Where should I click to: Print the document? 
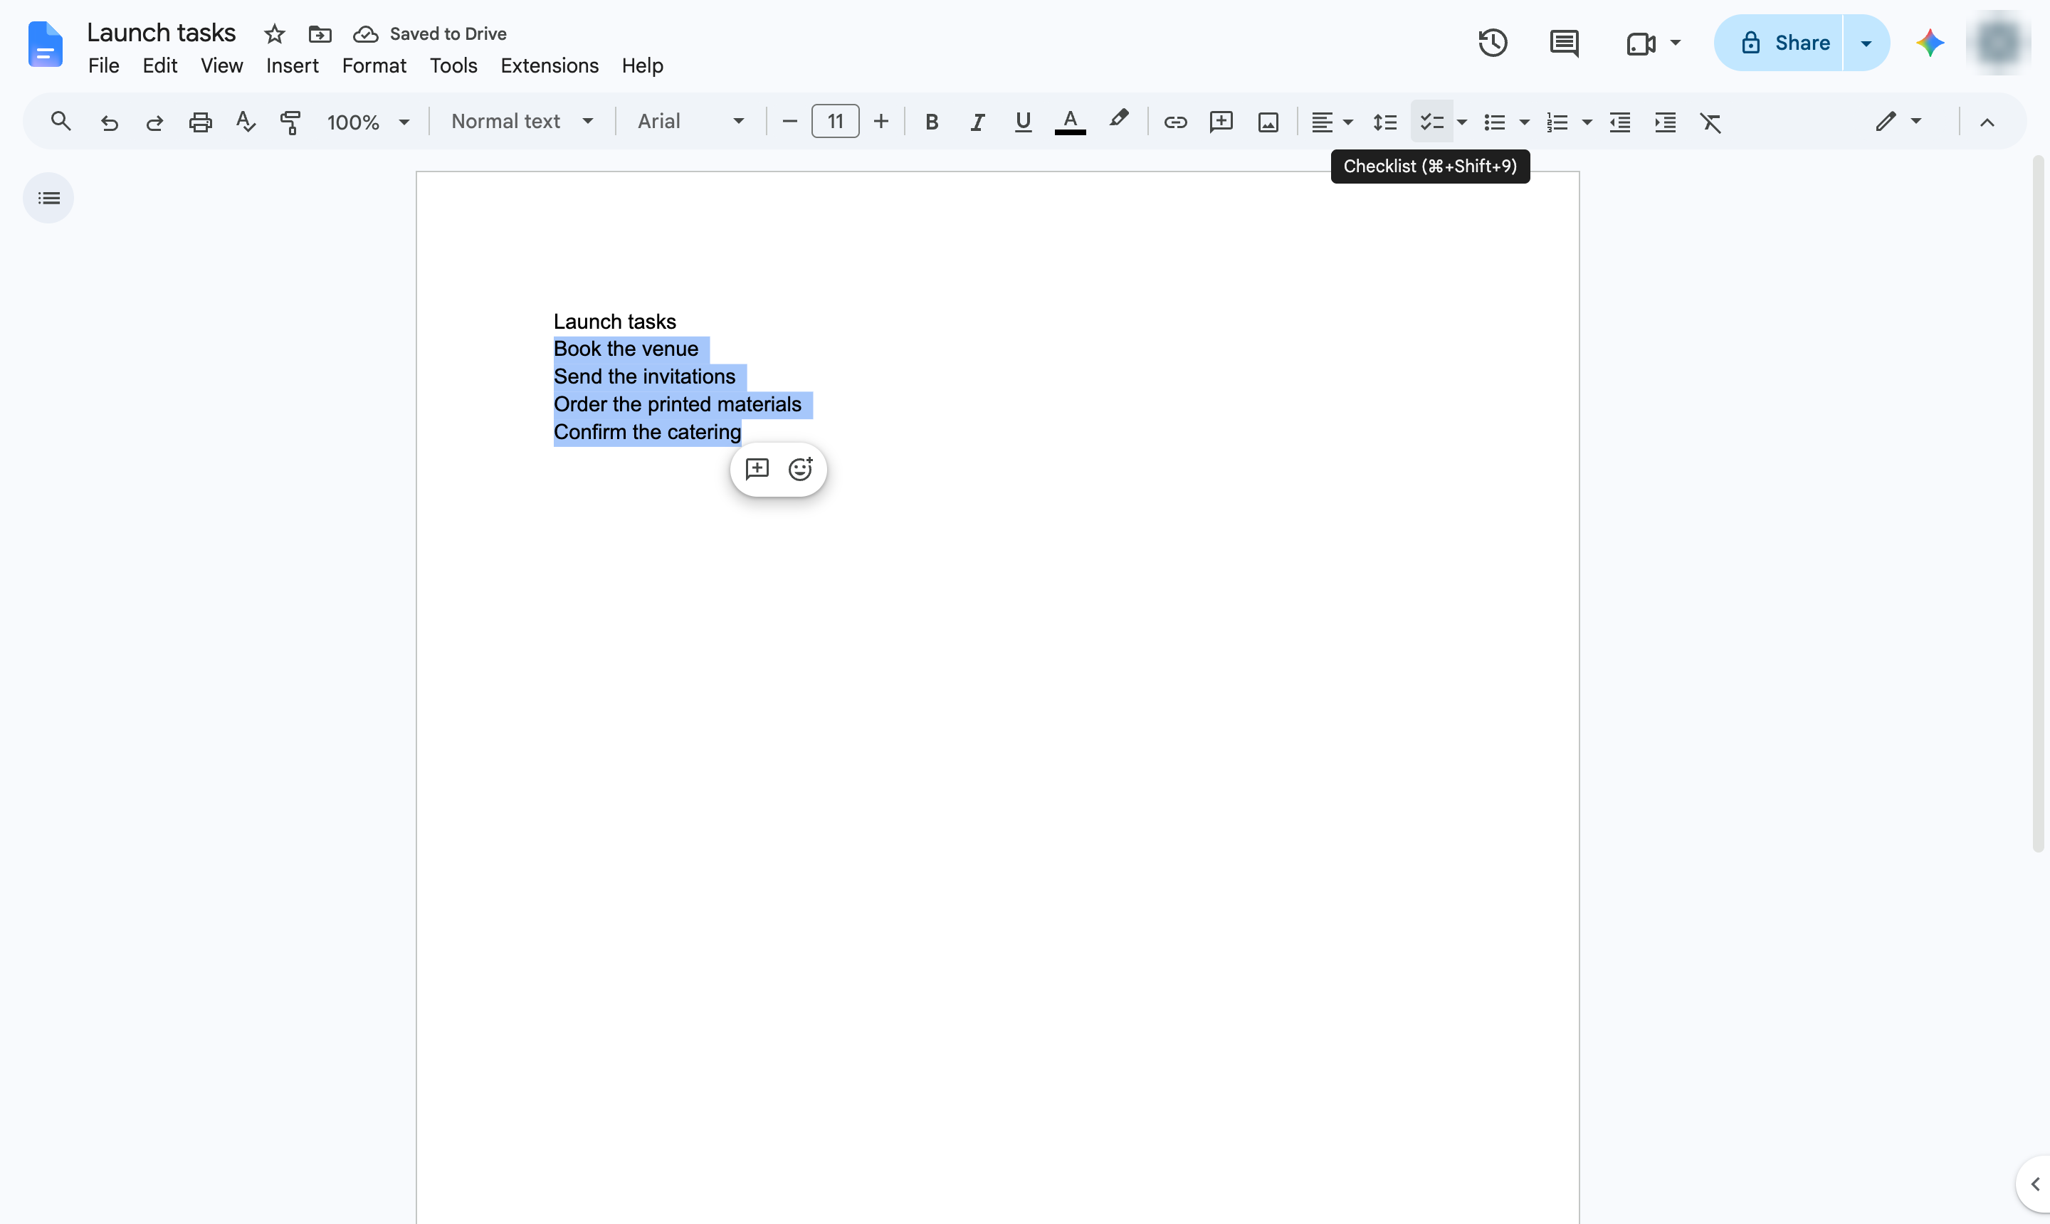coord(201,122)
